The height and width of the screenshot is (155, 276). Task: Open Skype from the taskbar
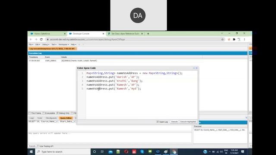click(x=142, y=152)
